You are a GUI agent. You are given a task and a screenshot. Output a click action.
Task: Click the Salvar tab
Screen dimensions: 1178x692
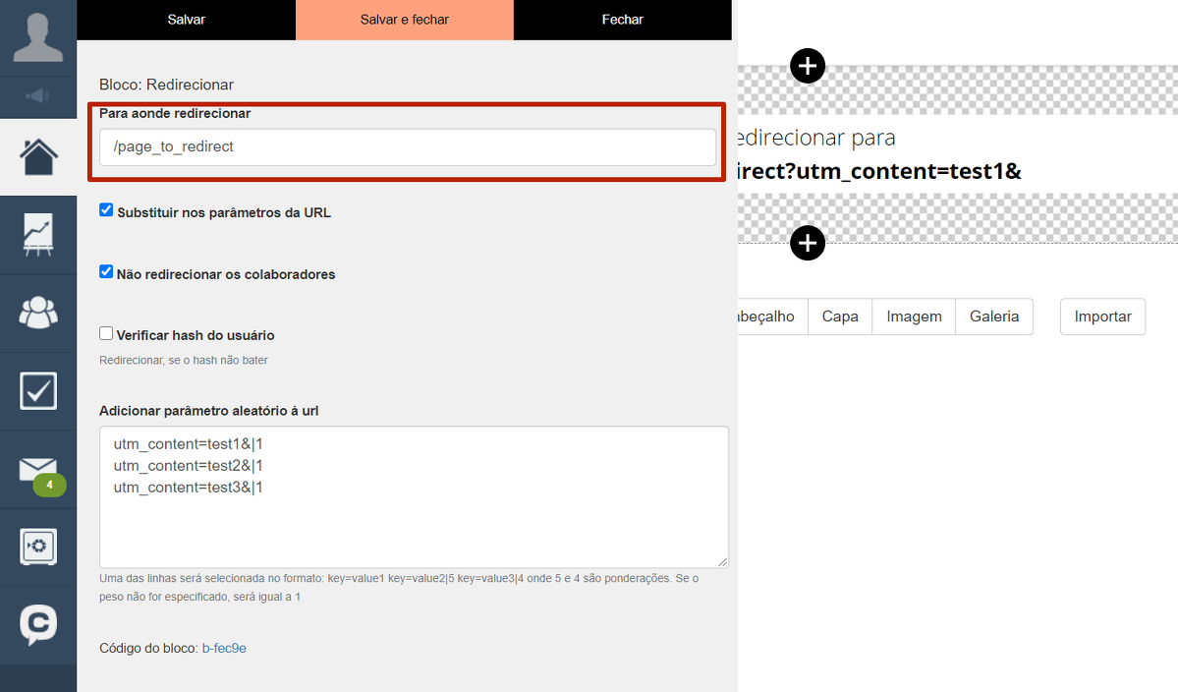point(187,20)
